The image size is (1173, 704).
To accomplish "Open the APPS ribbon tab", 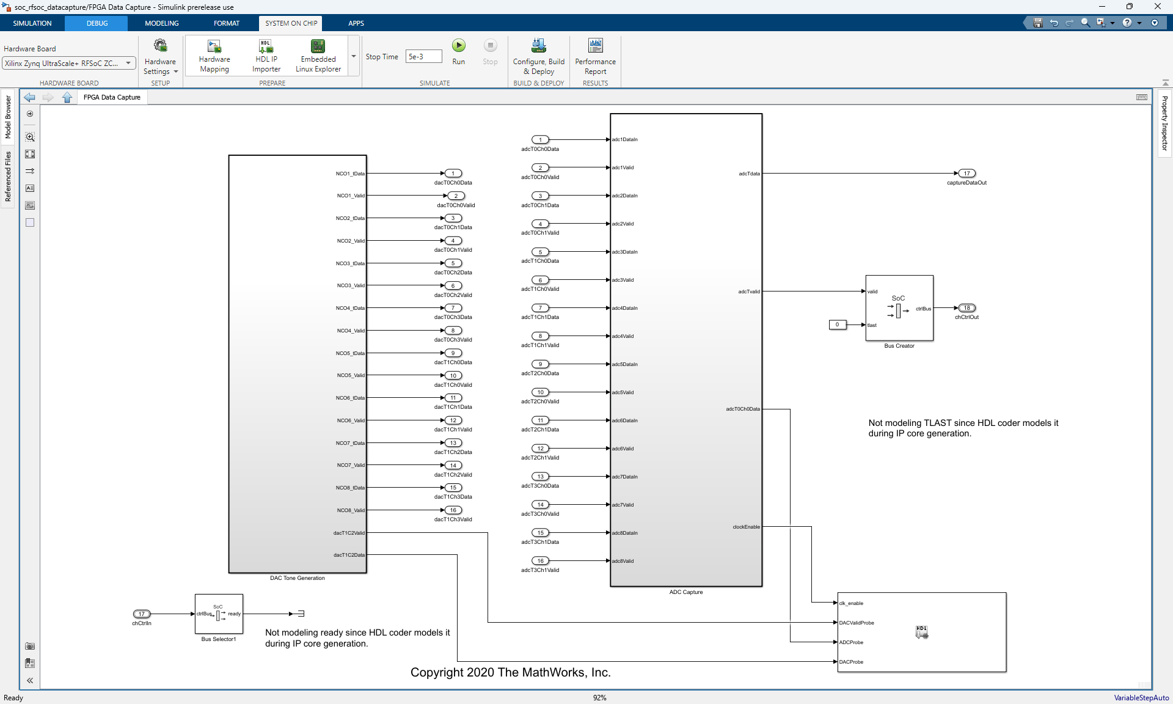I will 356,23.
